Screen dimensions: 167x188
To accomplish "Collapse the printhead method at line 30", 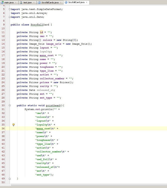I will pyautogui.click(x=9, y=106).
